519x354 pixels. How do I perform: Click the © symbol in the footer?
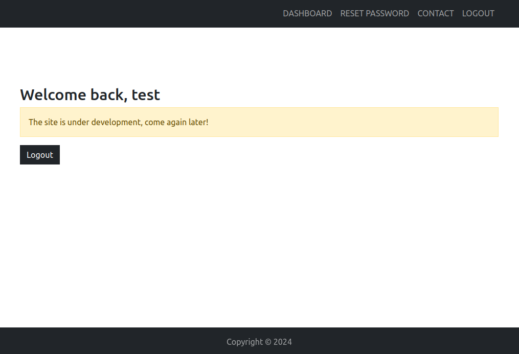pyautogui.click(x=268, y=342)
